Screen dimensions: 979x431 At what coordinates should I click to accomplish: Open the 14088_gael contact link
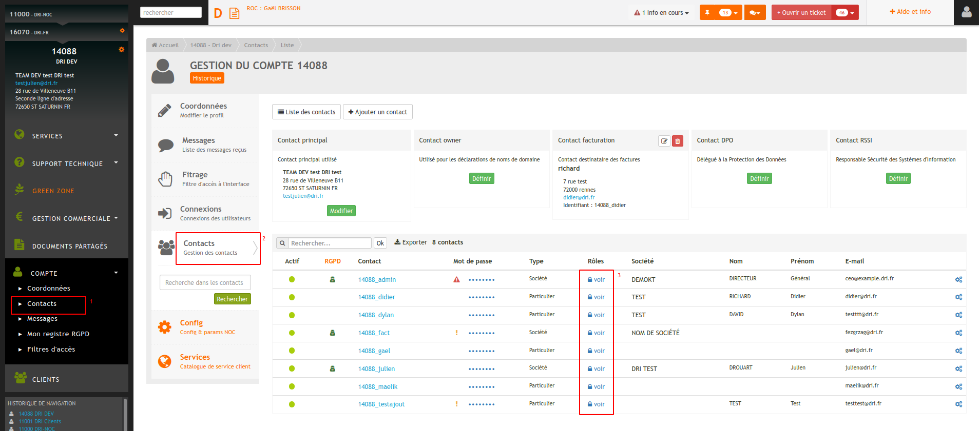point(374,351)
